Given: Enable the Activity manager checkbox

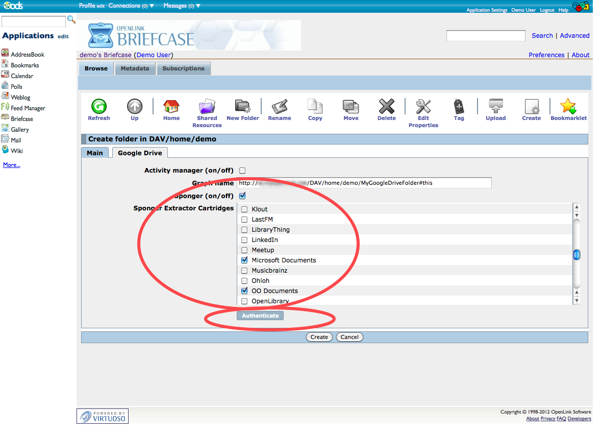Looking at the screenshot, I should [243, 171].
